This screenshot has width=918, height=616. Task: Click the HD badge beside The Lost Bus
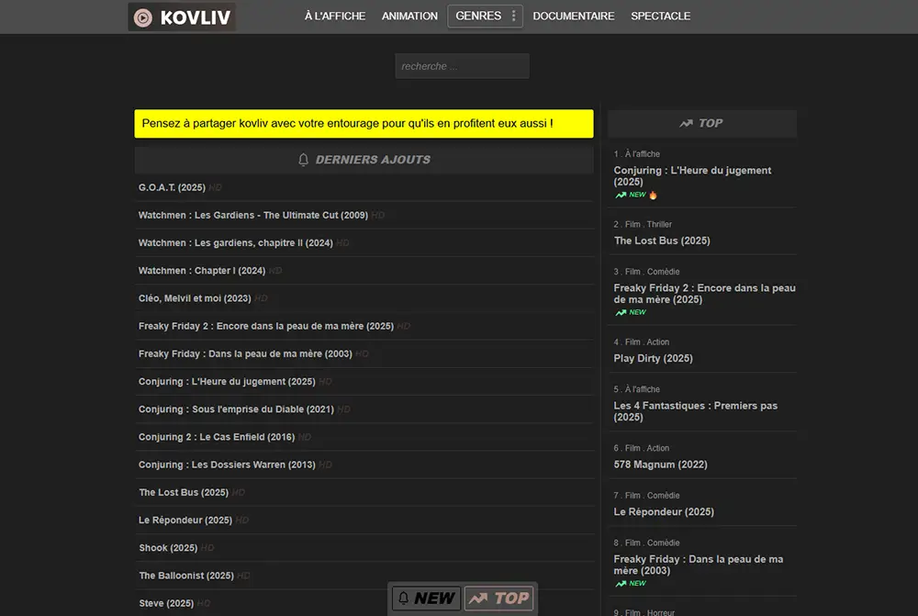coord(239,493)
